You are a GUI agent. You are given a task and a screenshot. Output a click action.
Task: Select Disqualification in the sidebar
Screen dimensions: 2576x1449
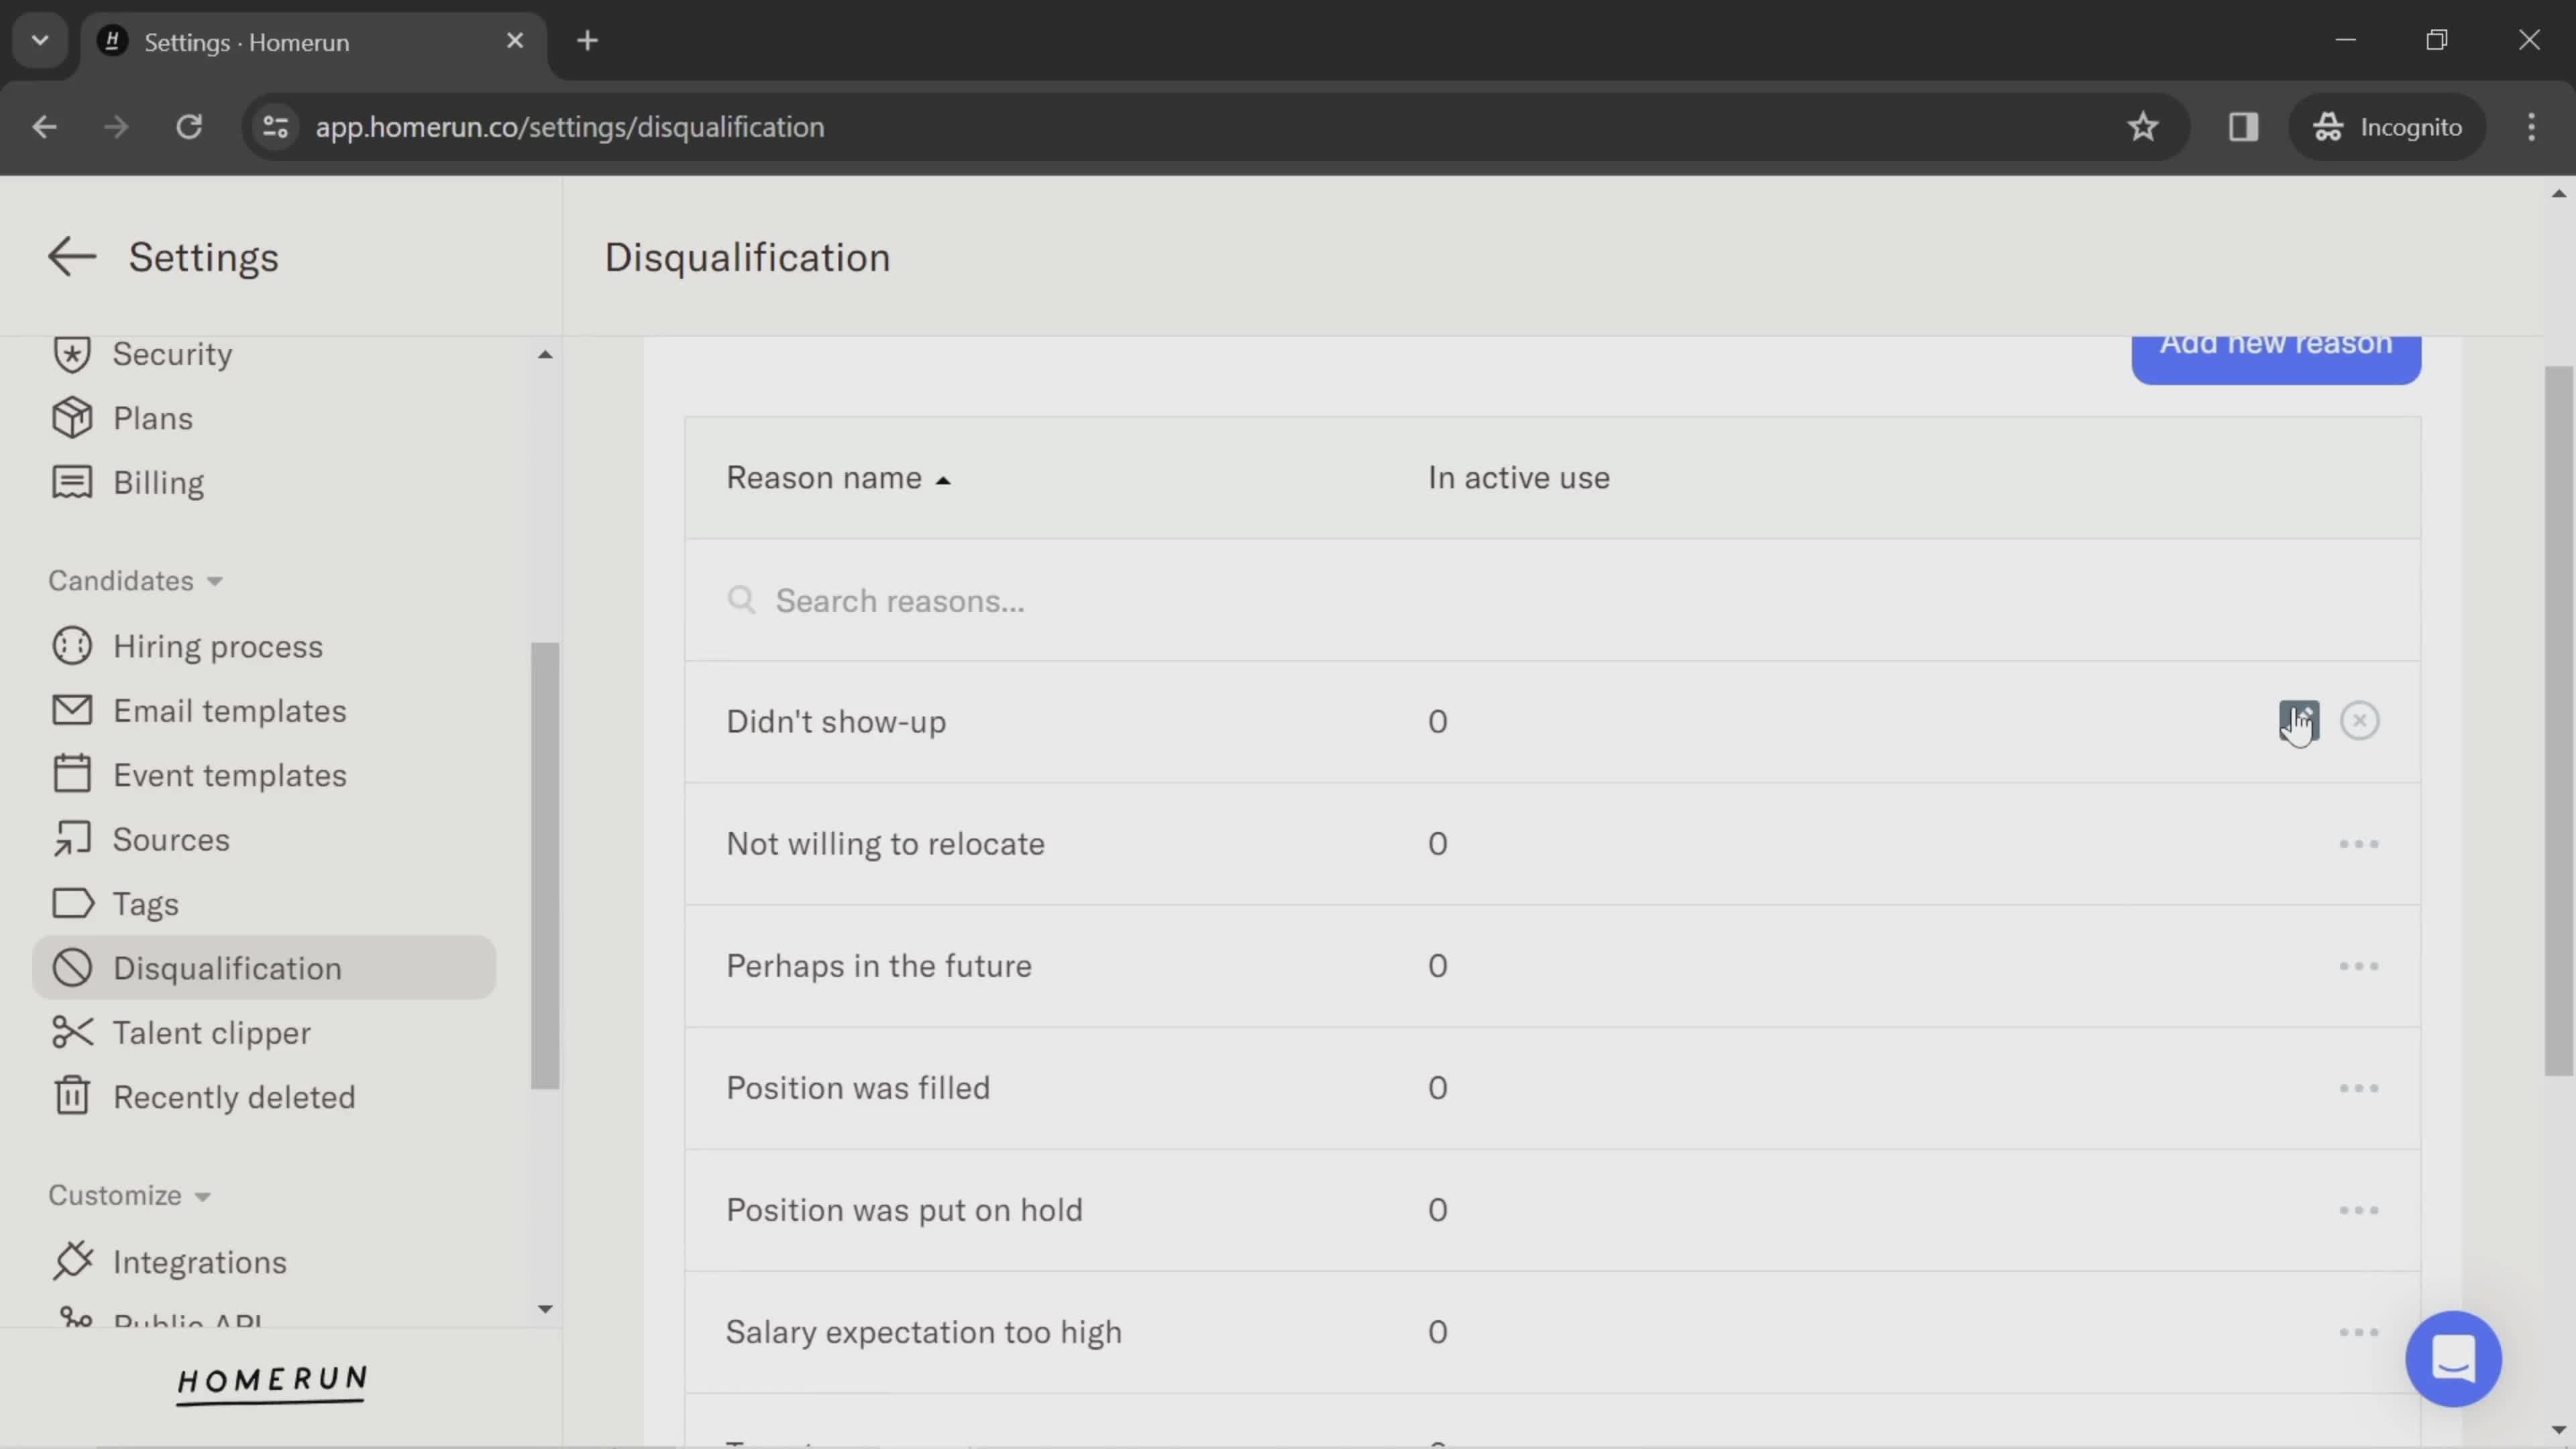pos(264,967)
